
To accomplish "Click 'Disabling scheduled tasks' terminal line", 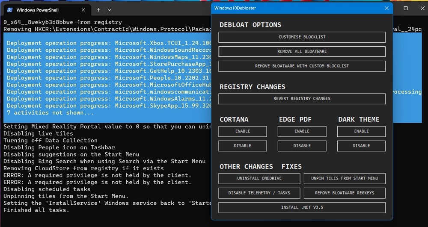I will 47,189.
